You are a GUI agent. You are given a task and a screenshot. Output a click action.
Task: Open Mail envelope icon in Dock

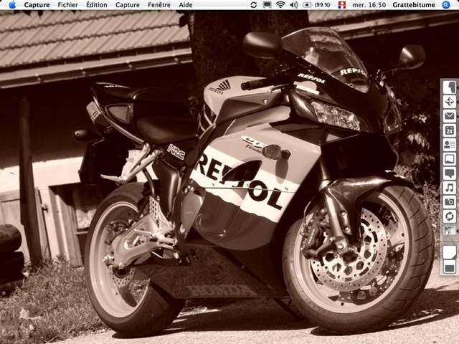click(450, 116)
